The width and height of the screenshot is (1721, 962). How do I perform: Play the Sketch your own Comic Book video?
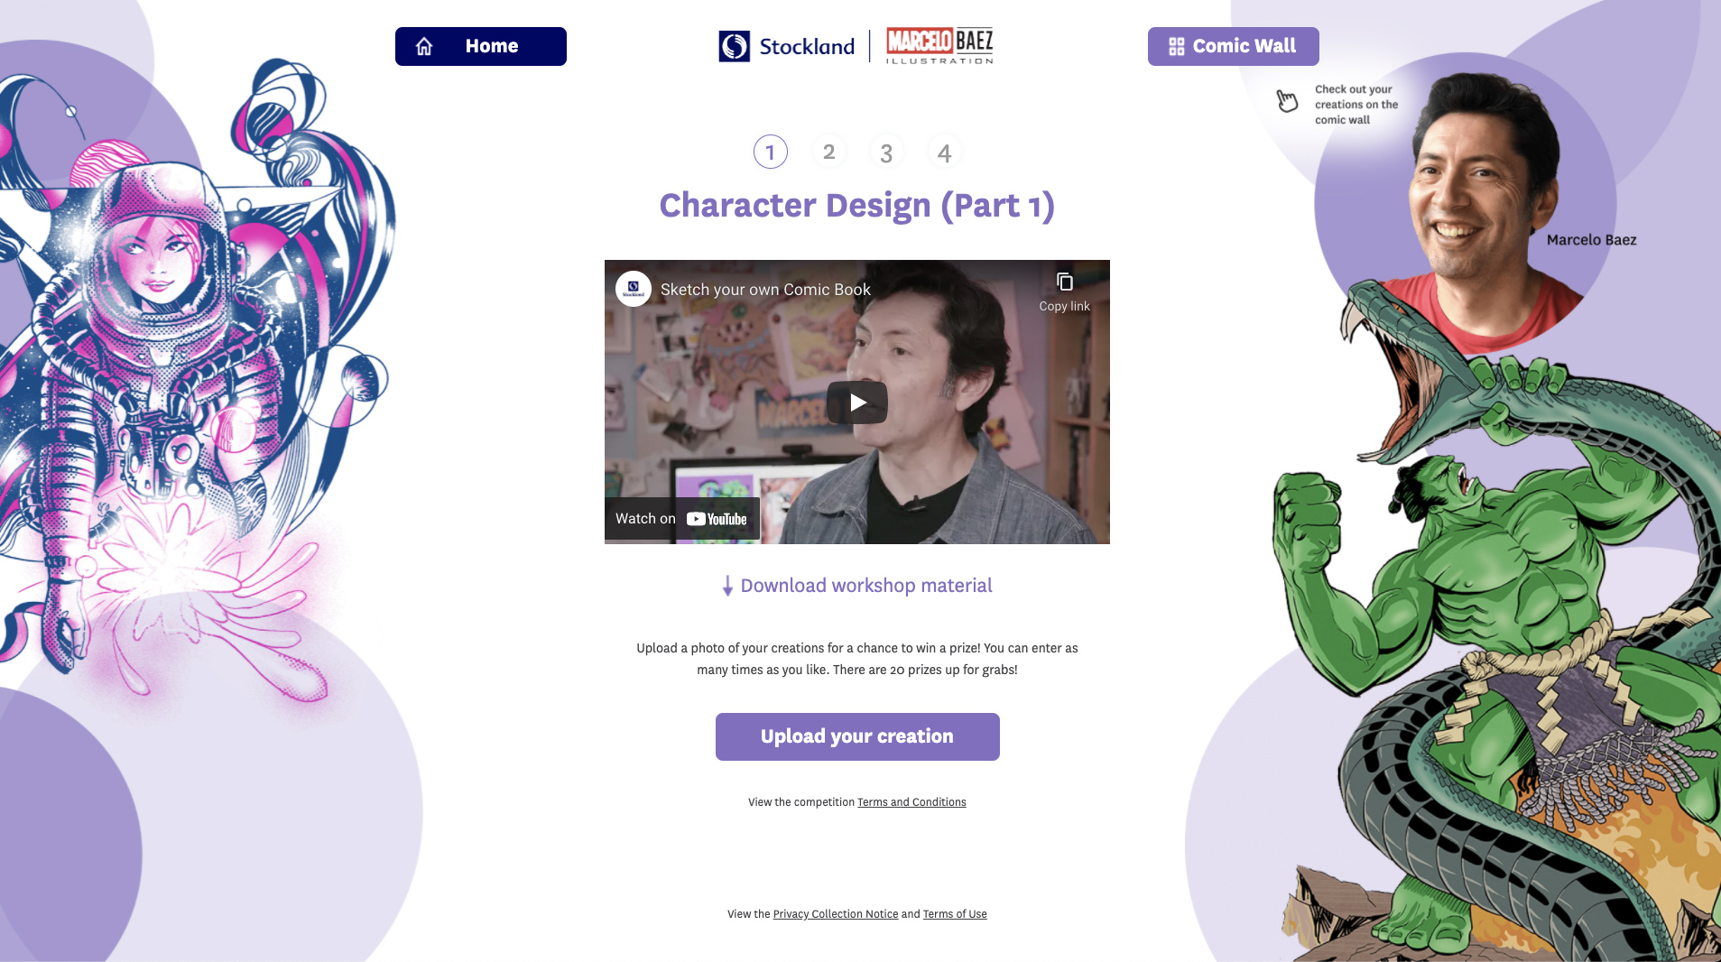(857, 402)
